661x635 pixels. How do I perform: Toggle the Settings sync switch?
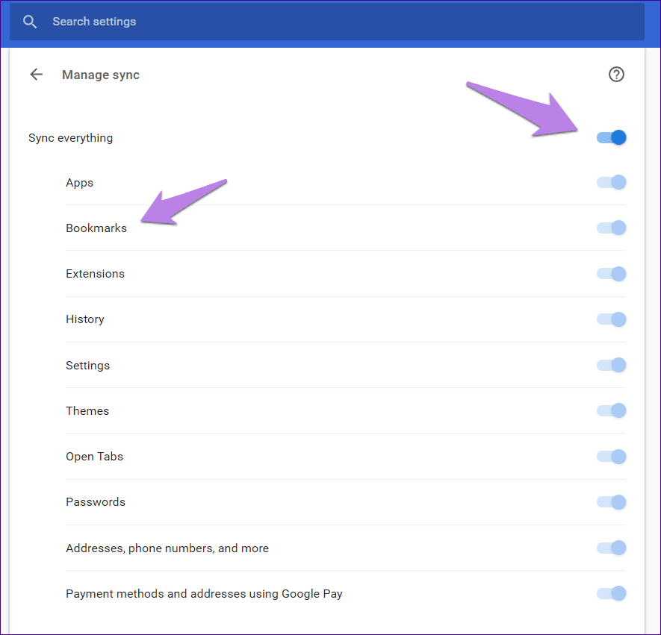611,365
